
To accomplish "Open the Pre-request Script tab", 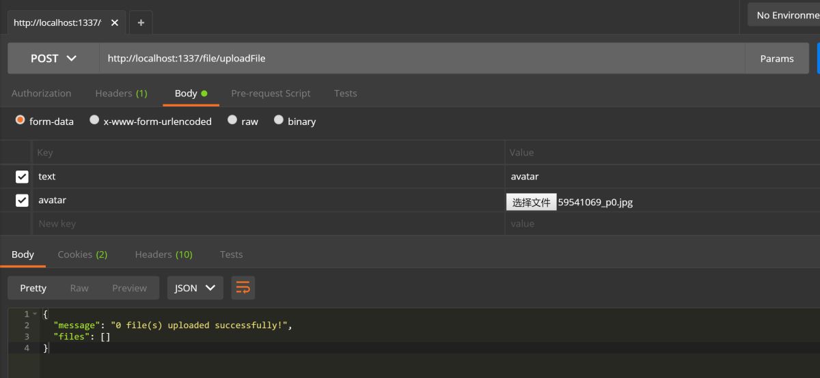I will [x=271, y=93].
